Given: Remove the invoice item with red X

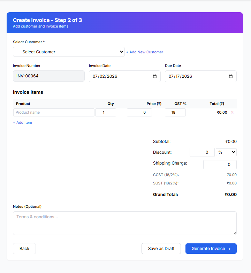Looking at the screenshot, I should [232, 113].
